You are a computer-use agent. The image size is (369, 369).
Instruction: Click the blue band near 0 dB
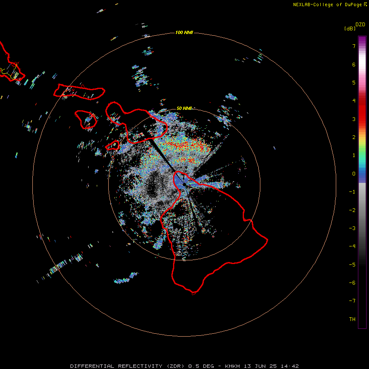pos(362,176)
